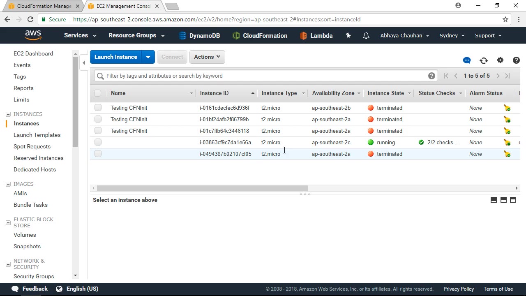Viewport: 526px width, 296px height.
Task: Click the sidebar vertical scrollbar thumb
Action: [75, 102]
